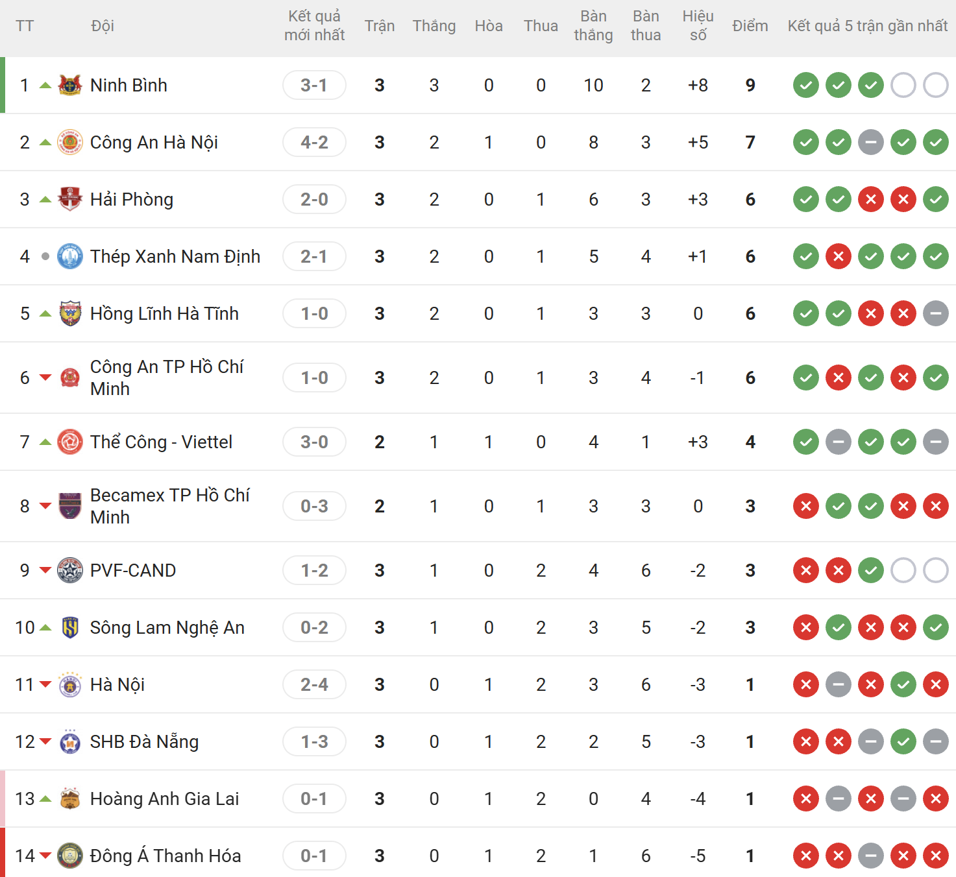Open the Thể Công - Viettel crest
The image size is (956, 877).
[70, 442]
